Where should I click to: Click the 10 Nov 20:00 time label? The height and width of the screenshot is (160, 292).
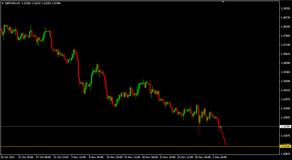pyautogui.click(x=114, y=157)
